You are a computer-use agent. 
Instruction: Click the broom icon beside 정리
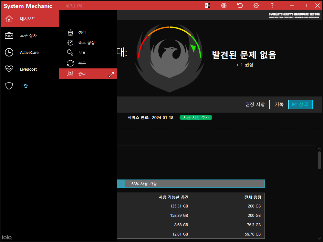pos(70,32)
